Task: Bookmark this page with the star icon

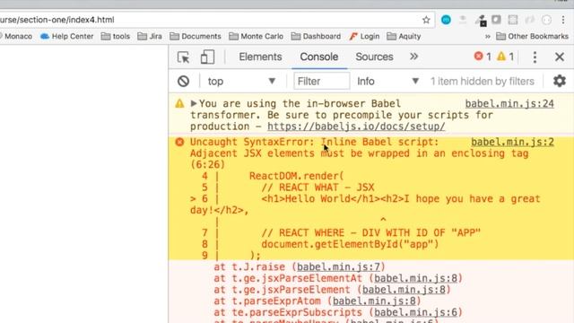Action: 426,20
